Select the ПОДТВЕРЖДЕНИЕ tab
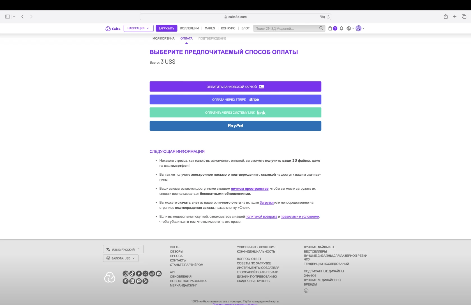Viewport: 471px width, 305px height. click(212, 38)
